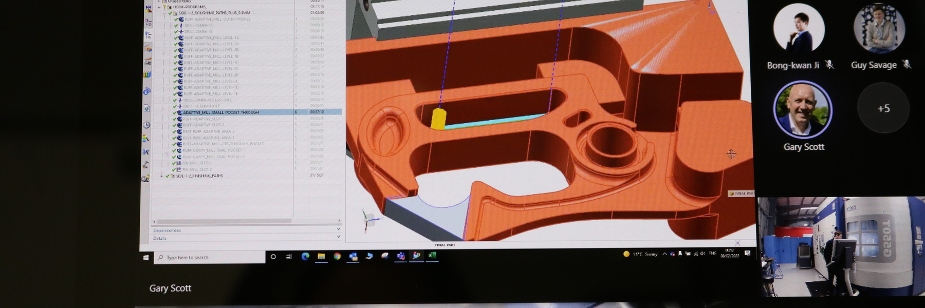Select the RUFF-ADAPTIVE_MILL-LEVEL-2B operation
The width and height of the screenshot is (925, 308).
pyautogui.click(x=211, y=50)
